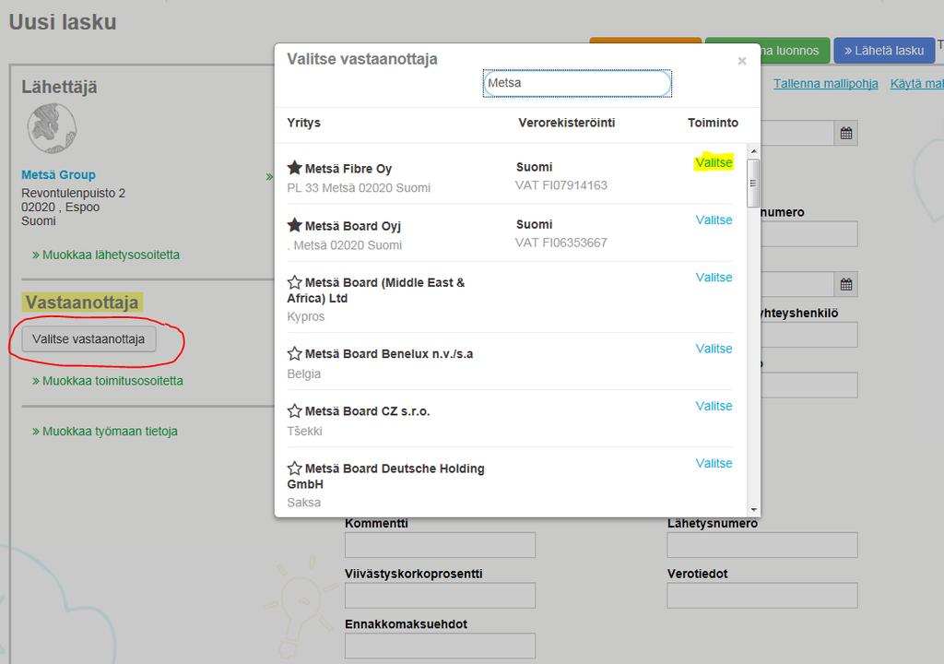Viewport: 944px width, 664px height.
Task: Click the Ennakkomaksuehdot input field
Action: click(x=440, y=646)
